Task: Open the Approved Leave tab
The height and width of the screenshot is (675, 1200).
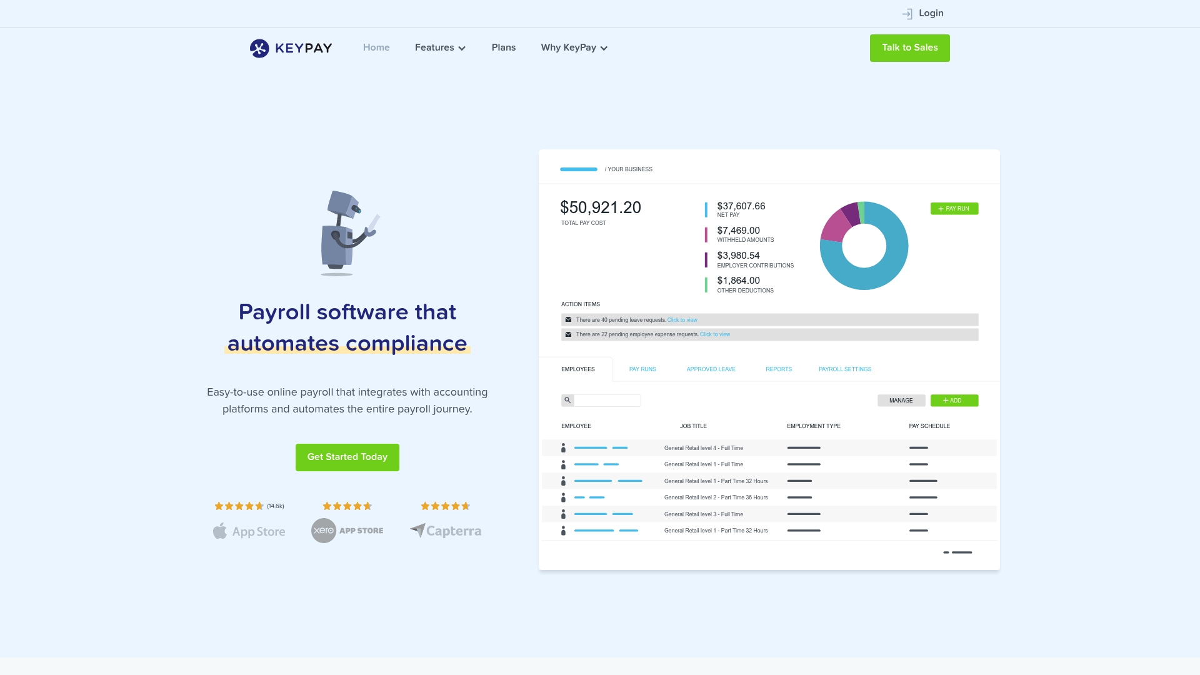Action: point(711,369)
